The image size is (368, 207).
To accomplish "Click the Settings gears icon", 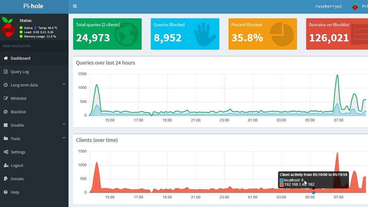I will [x=6, y=152].
